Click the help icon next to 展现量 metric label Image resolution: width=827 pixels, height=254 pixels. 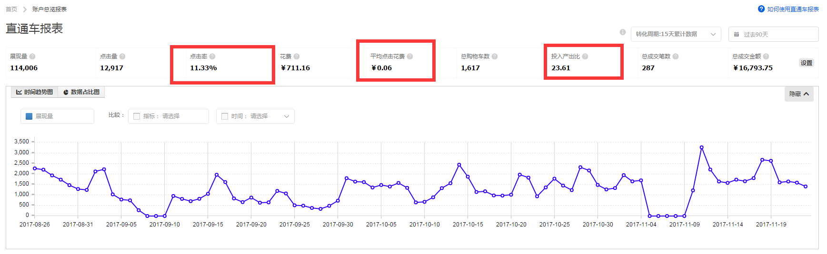tap(32, 56)
